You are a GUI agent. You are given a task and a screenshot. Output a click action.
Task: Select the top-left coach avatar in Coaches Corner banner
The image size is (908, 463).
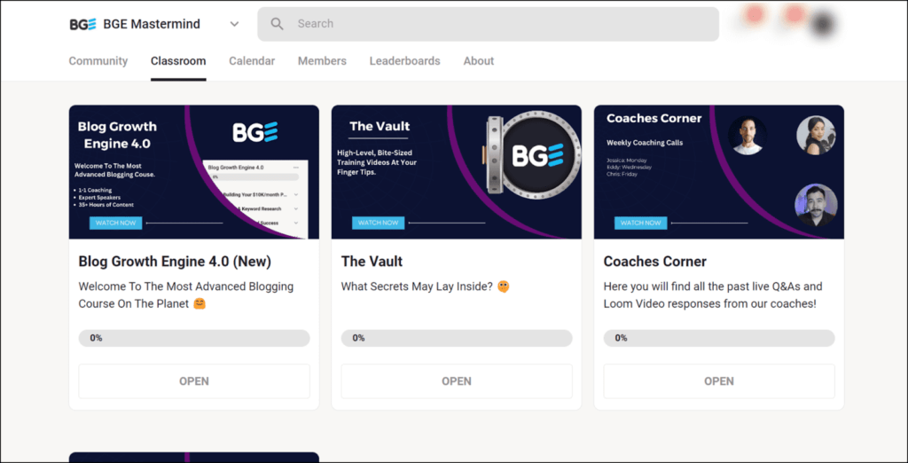coord(747,136)
